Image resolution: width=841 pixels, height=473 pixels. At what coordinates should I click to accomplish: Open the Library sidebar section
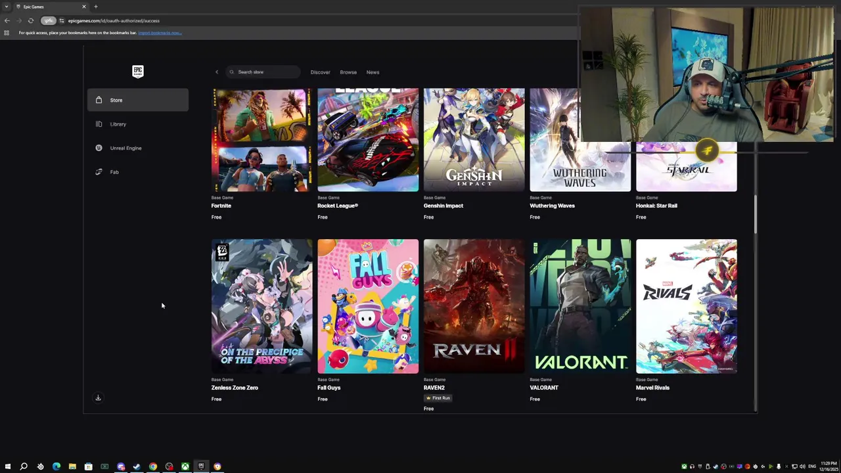click(x=138, y=124)
